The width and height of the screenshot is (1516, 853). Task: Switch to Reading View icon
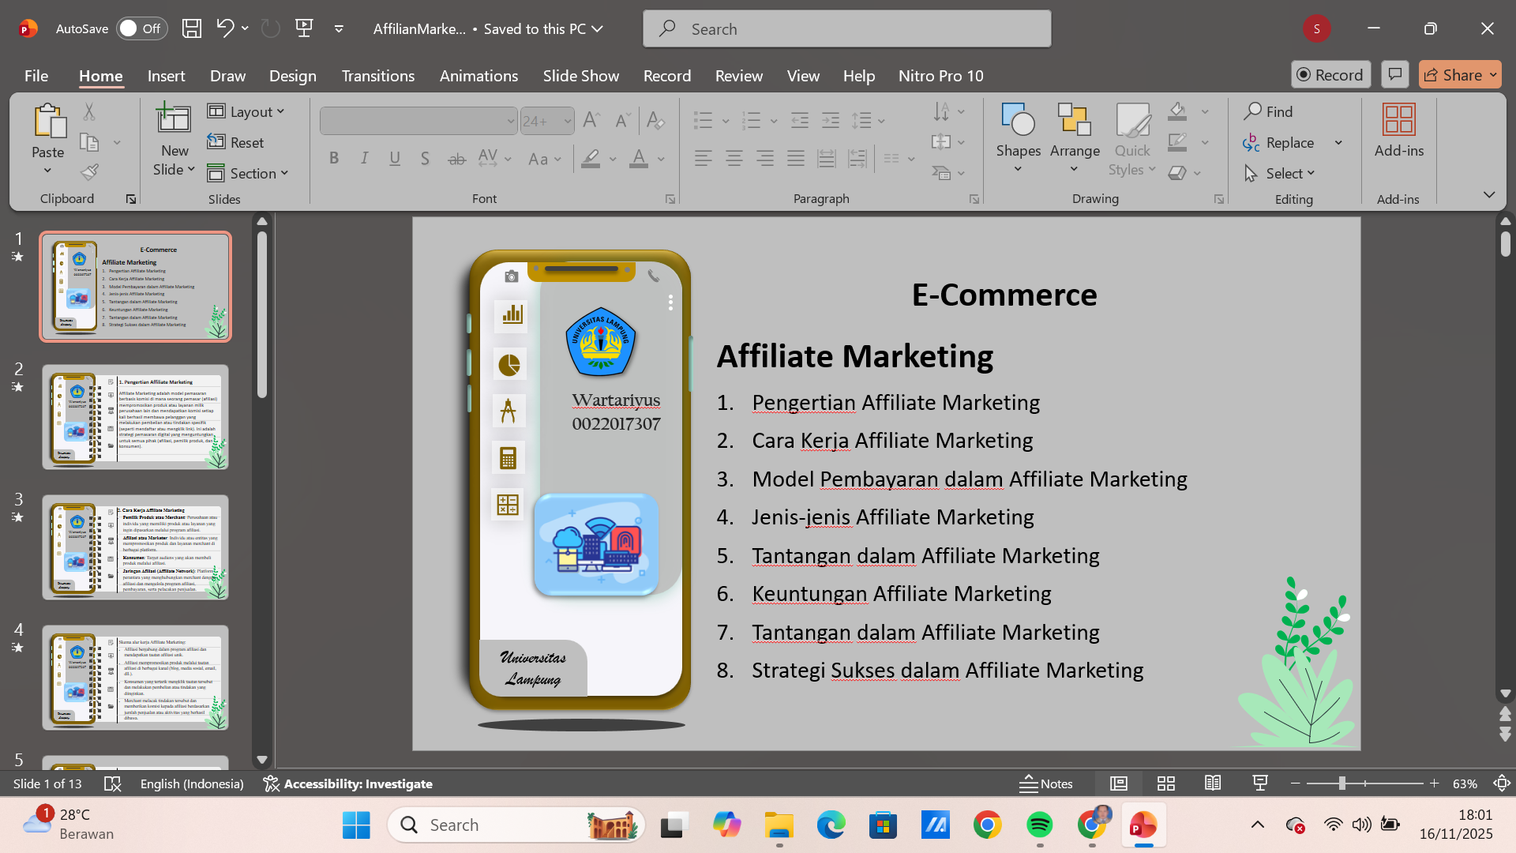point(1213,783)
